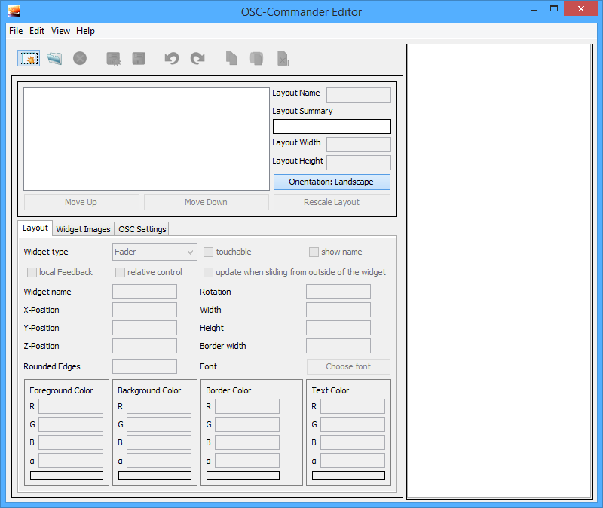The image size is (603, 508).
Task: Click the Text Color R field
Action: click(353, 406)
